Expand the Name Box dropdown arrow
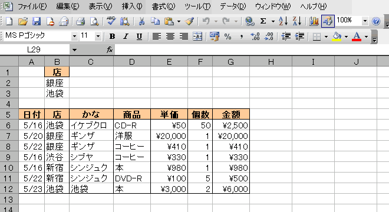The width and height of the screenshot is (389, 212). click(74, 50)
